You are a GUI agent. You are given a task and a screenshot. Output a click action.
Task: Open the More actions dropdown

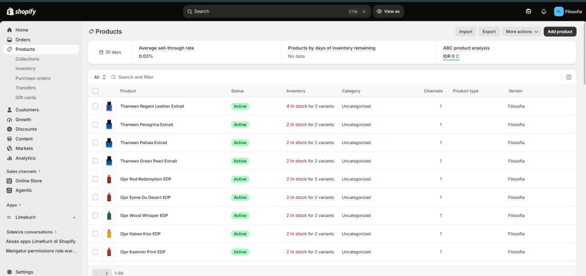pos(522,32)
